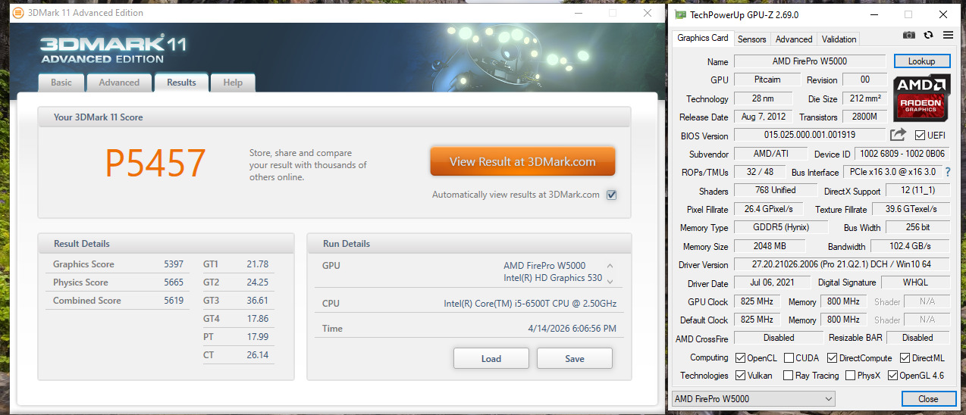The image size is (966, 415).
Task: Click the Driver Version field
Action: [842, 264]
